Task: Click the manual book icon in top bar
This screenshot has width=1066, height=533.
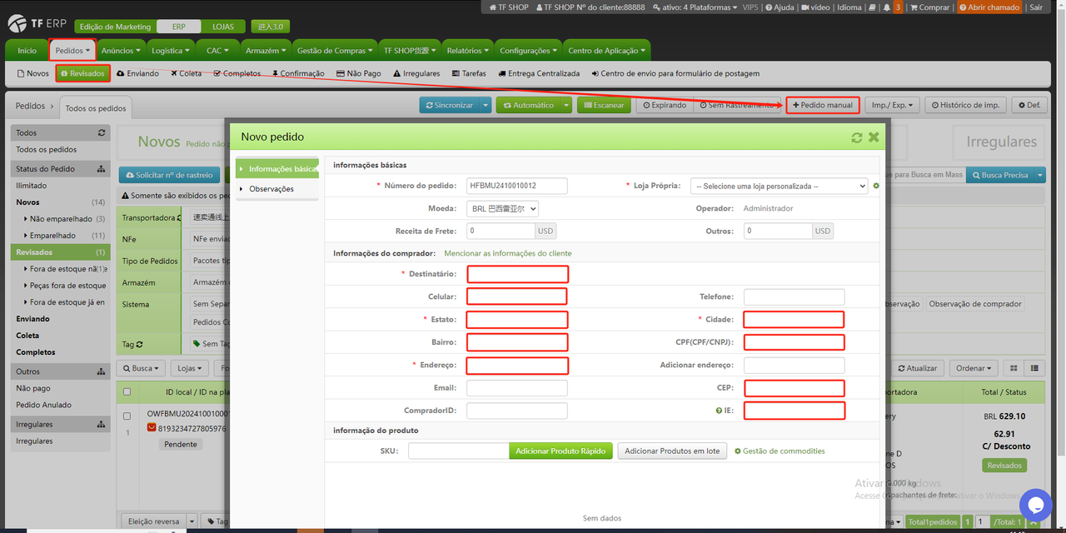Action: point(871,7)
